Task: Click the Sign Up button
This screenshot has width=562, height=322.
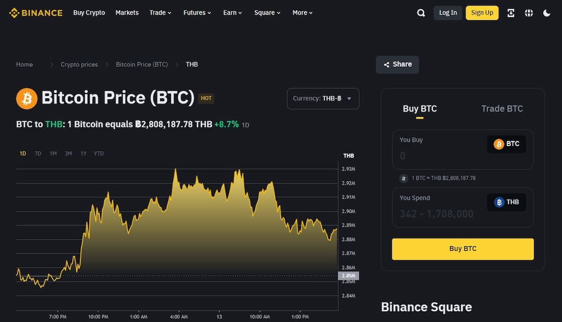Action: (482, 13)
